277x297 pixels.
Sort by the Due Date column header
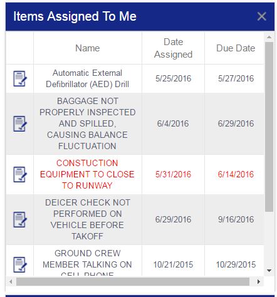(236, 48)
